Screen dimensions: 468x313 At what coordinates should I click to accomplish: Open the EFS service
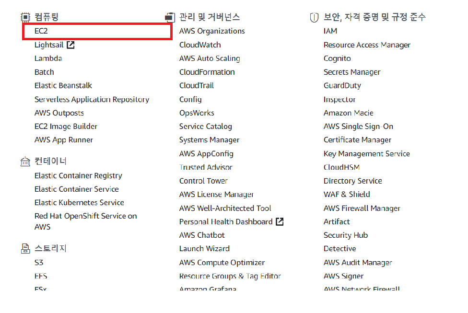[x=41, y=276]
